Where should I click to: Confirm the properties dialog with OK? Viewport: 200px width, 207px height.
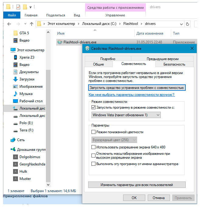pyautogui.click(x=134, y=198)
